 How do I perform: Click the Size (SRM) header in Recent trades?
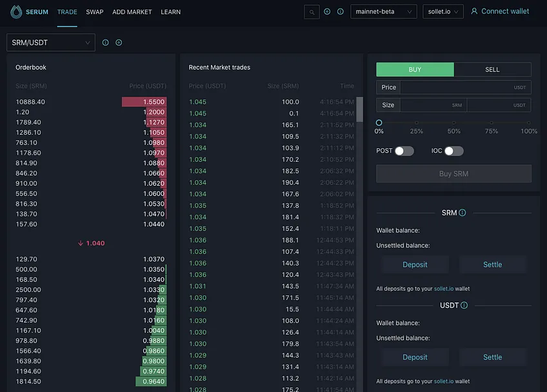pos(283,86)
